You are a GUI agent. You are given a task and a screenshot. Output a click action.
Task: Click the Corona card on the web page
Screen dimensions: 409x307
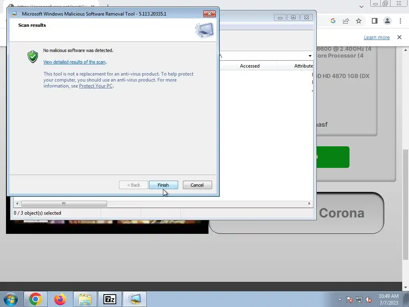(342, 213)
